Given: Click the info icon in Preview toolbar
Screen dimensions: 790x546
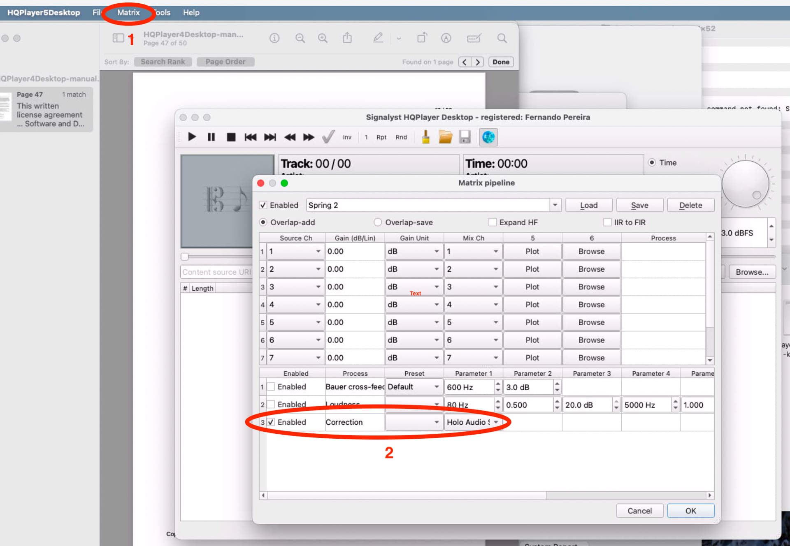Looking at the screenshot, I should click(274, 38).
